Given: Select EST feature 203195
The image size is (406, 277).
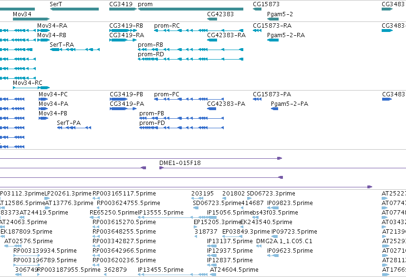Looking at the screenshot, I should point(198,198).
